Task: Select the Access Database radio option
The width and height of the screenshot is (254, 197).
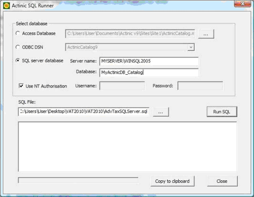Action: [x=18, y=33]
